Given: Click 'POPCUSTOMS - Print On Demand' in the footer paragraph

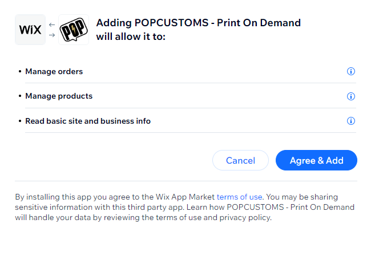Looking at the screenshot, I should point(291,207).
